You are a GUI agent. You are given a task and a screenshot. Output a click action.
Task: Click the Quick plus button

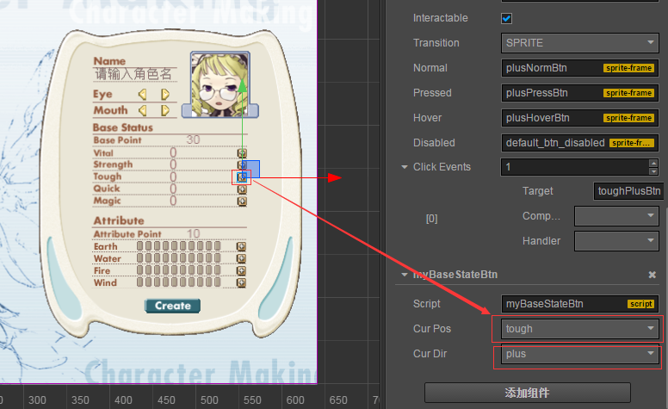242,189
